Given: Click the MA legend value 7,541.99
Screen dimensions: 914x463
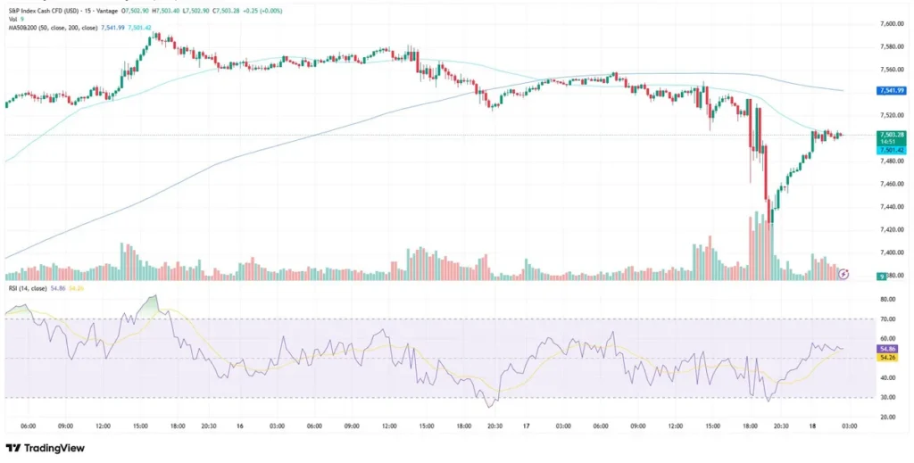Looking at the screenshot, I should 112,28.
